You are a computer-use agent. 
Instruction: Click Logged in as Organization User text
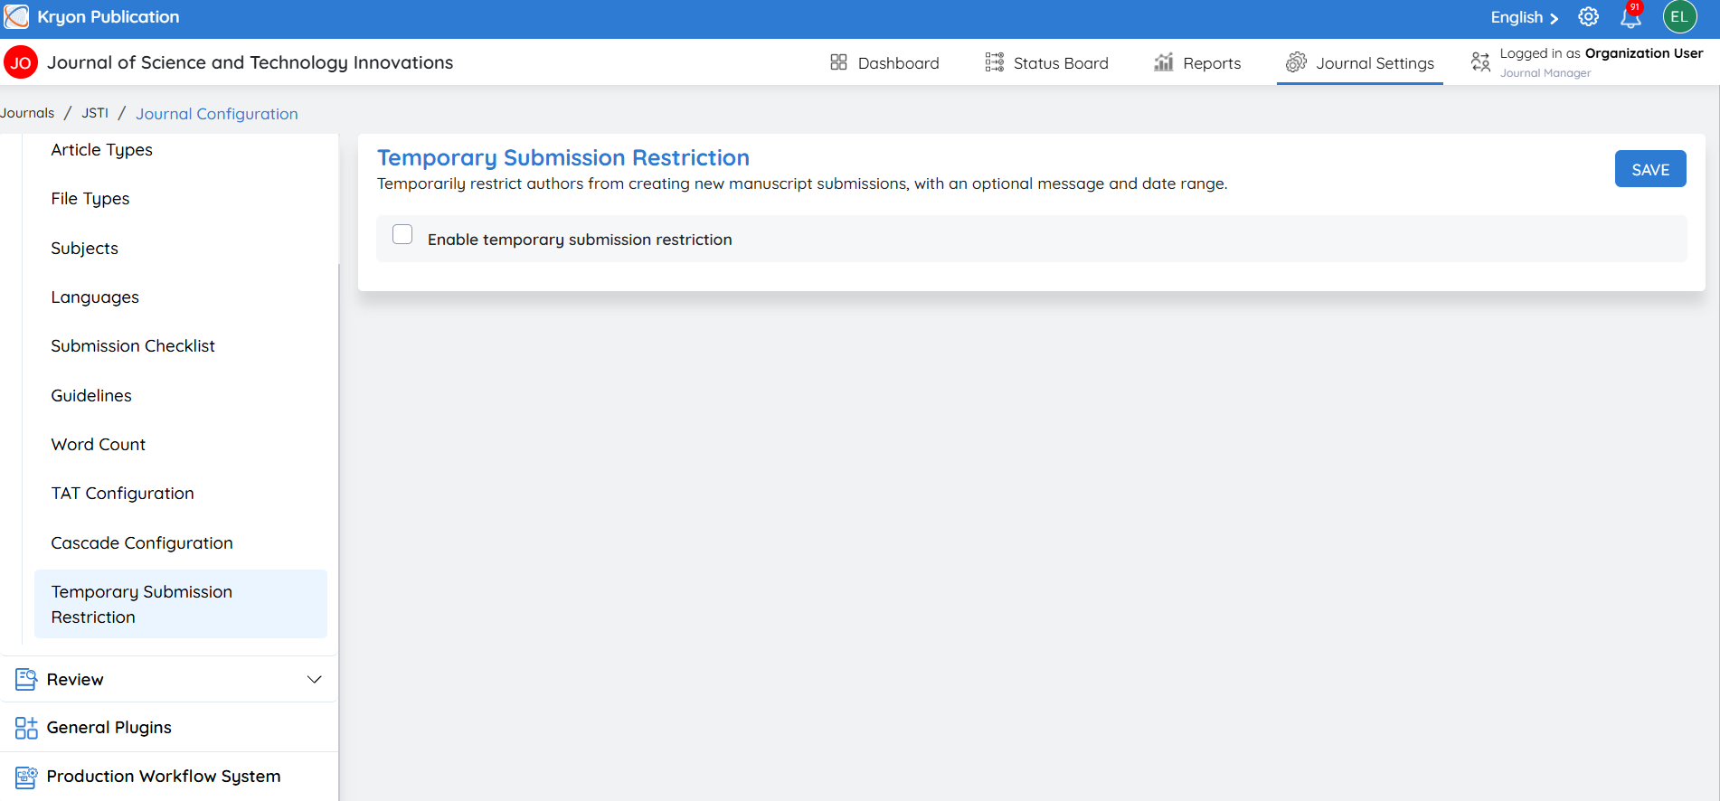click(x=1601, y=53)
